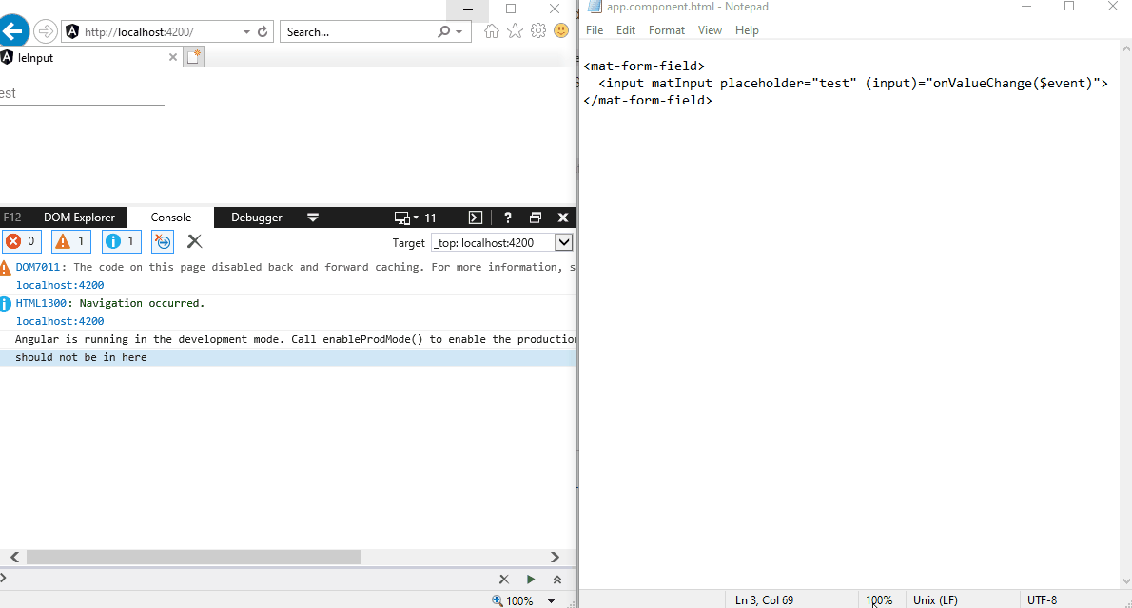Click the info messages filter icon
Viewport: 1132px width, 608px height.
121,241
